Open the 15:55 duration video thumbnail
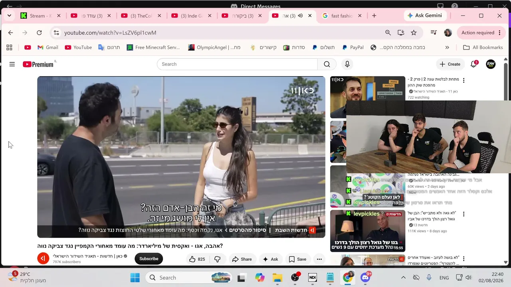The width and height of the screenshot is (511, 287). tap(368, 231)
